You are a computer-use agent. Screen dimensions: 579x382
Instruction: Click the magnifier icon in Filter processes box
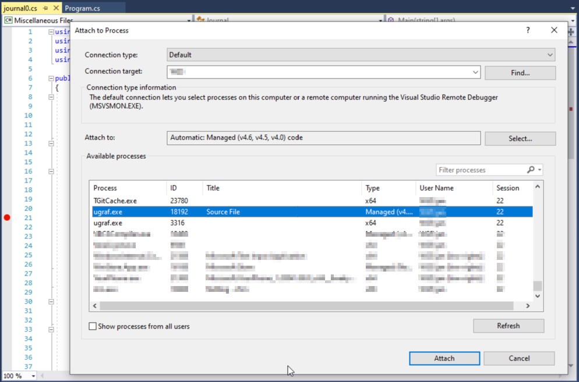(x=530, y=170)
